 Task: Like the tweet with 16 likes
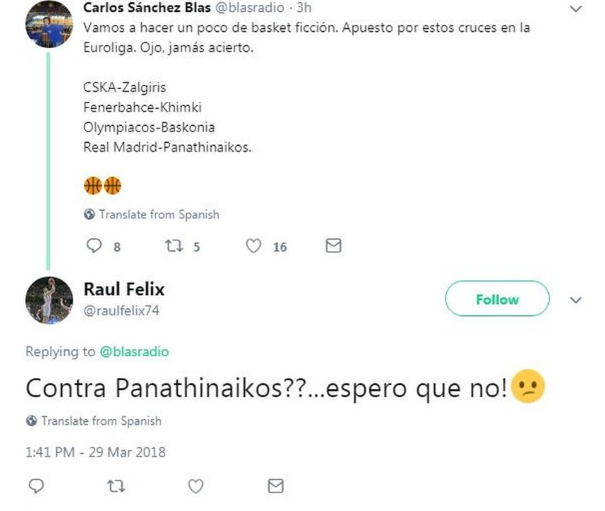(x=254, y=246)
